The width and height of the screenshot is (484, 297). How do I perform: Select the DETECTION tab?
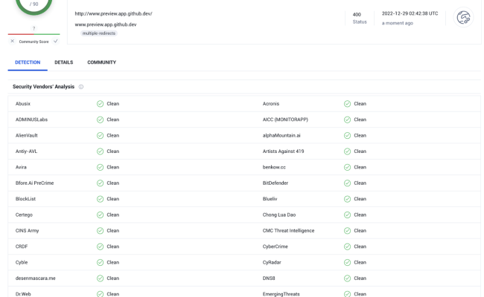(x=28, y=62)
